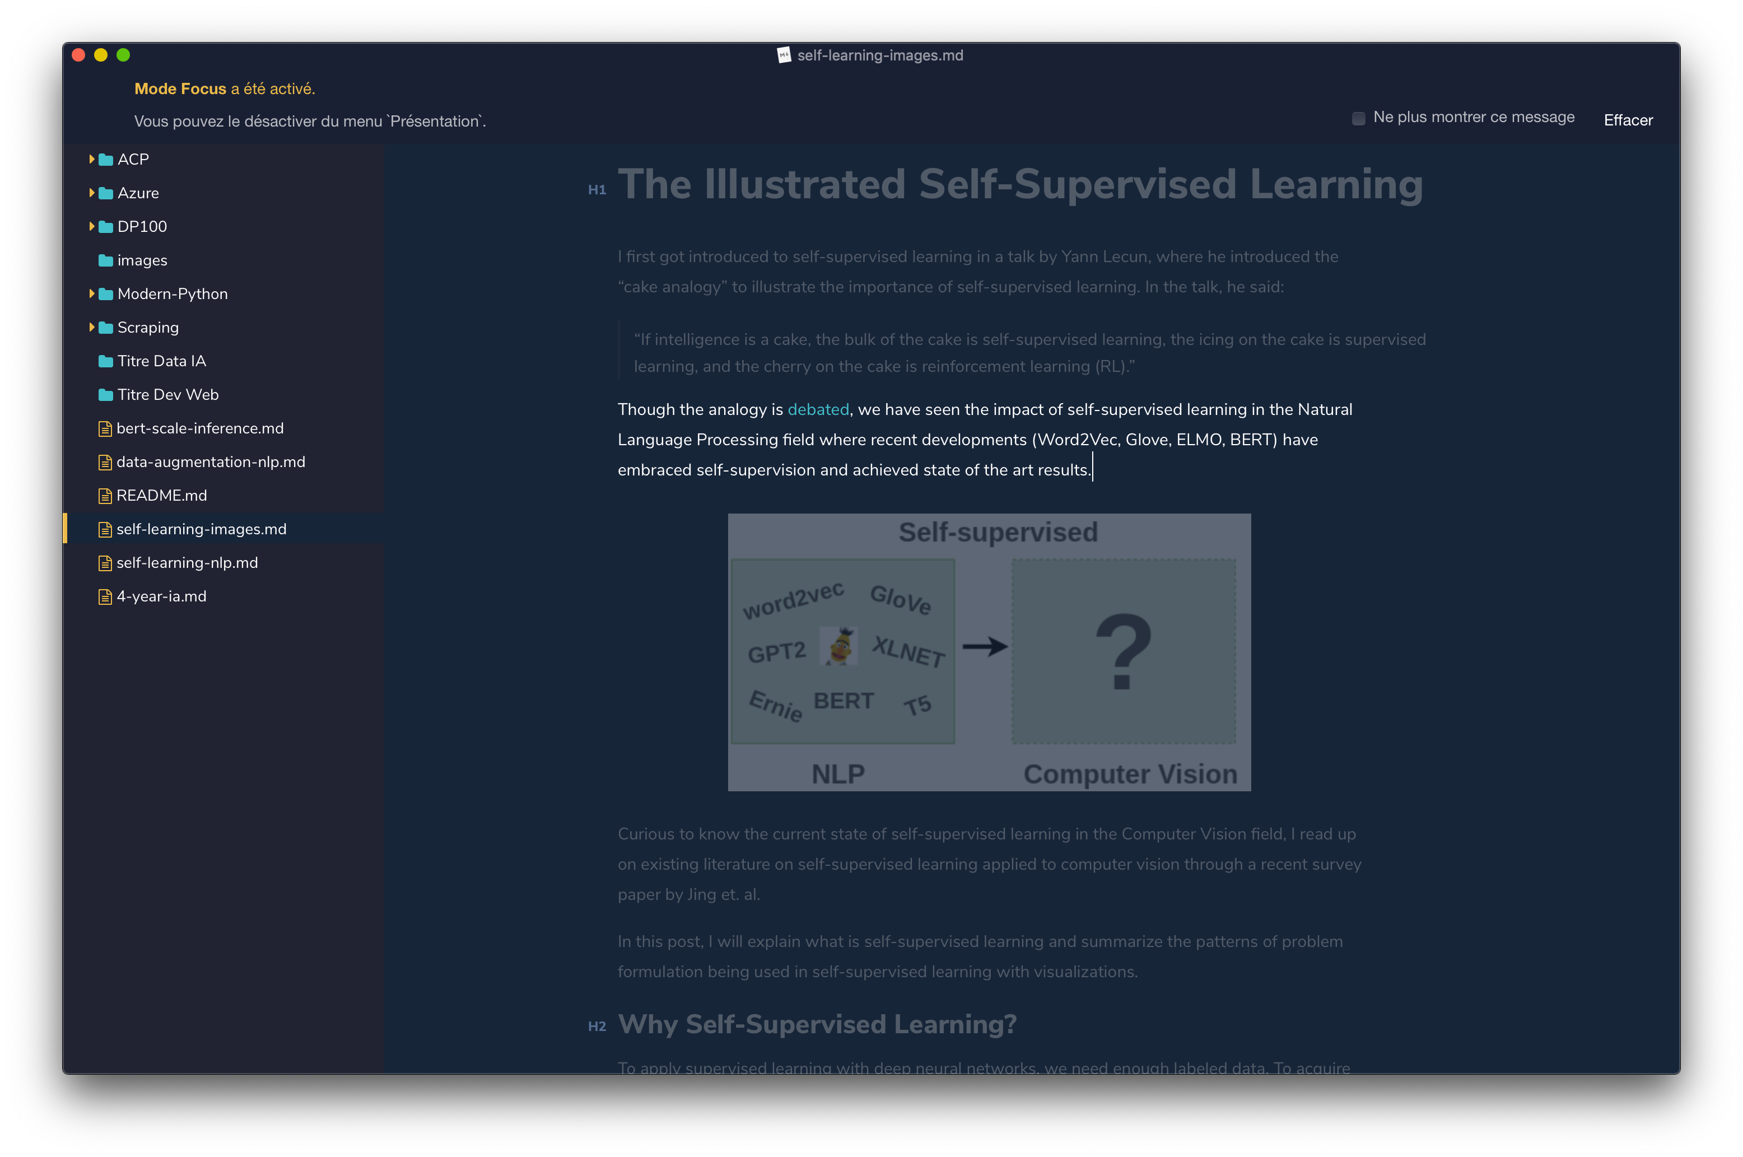The width and height of the screenshot is (1743, 1157).
Task: Expand the Azure folder arrow
Action: (91, 193)
